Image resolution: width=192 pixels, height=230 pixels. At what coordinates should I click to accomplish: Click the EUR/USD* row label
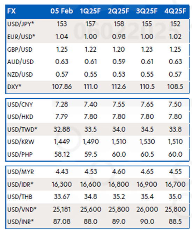[21, 37]
